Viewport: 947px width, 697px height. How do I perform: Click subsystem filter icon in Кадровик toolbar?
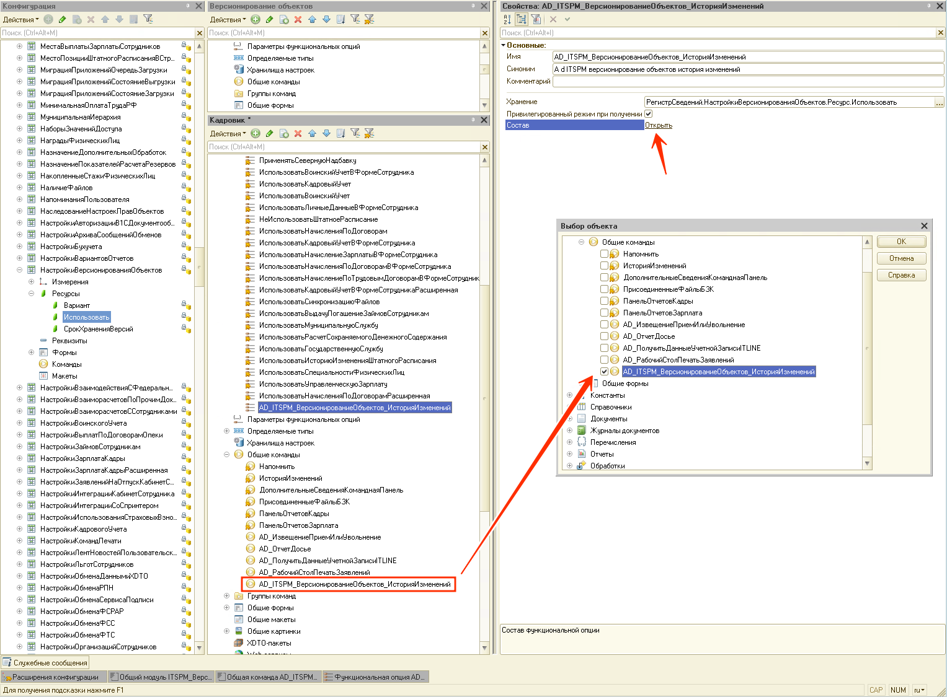point(355,133)
